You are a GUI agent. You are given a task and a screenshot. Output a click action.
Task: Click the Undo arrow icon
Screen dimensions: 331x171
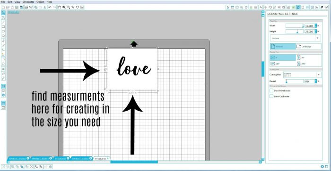coord(50,7)
